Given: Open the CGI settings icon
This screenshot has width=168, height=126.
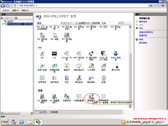Looking at the screenshot, I should 54,54.
